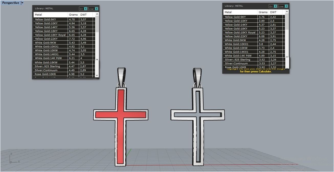Toggle the User switch in the left metal panel
Viewport: 334px width, 172px height.
click(93, 9)
